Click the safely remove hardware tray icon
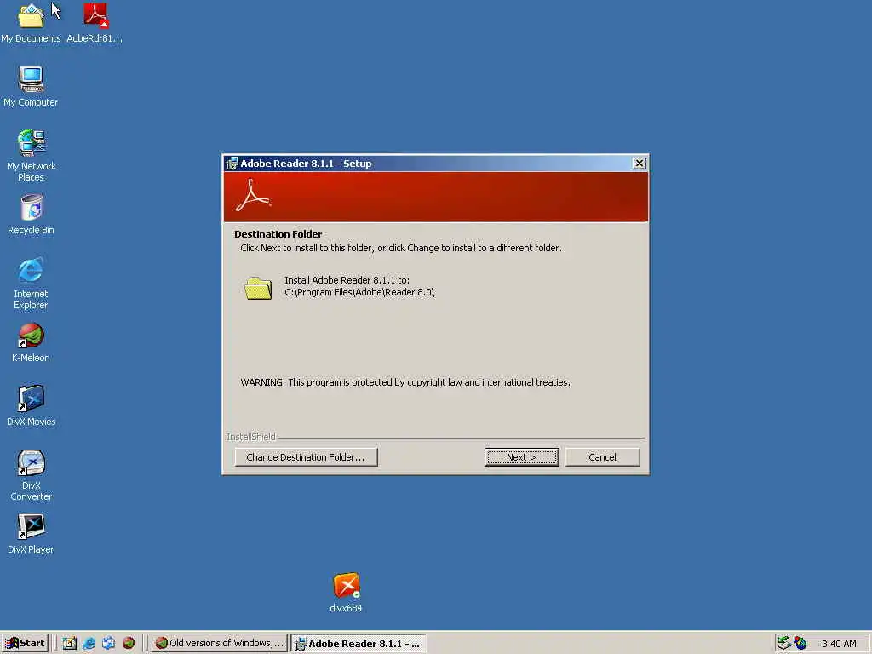 click(783, 643)
